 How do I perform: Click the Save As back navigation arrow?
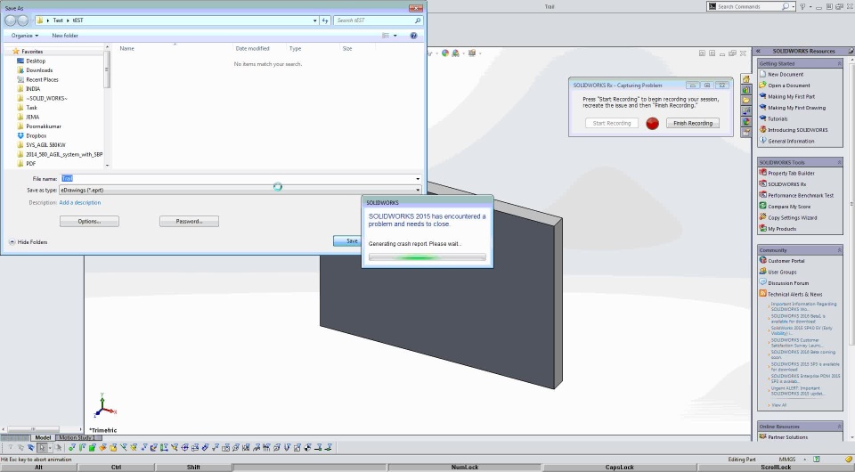click(11, 20)
